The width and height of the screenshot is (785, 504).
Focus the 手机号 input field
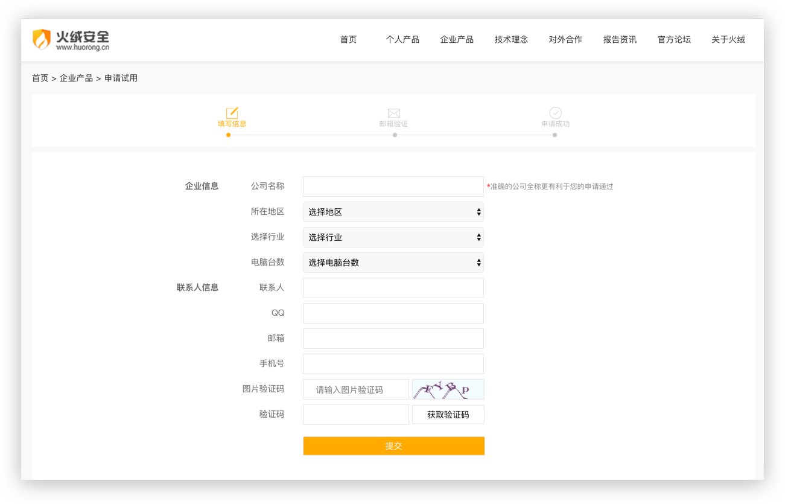393,364
